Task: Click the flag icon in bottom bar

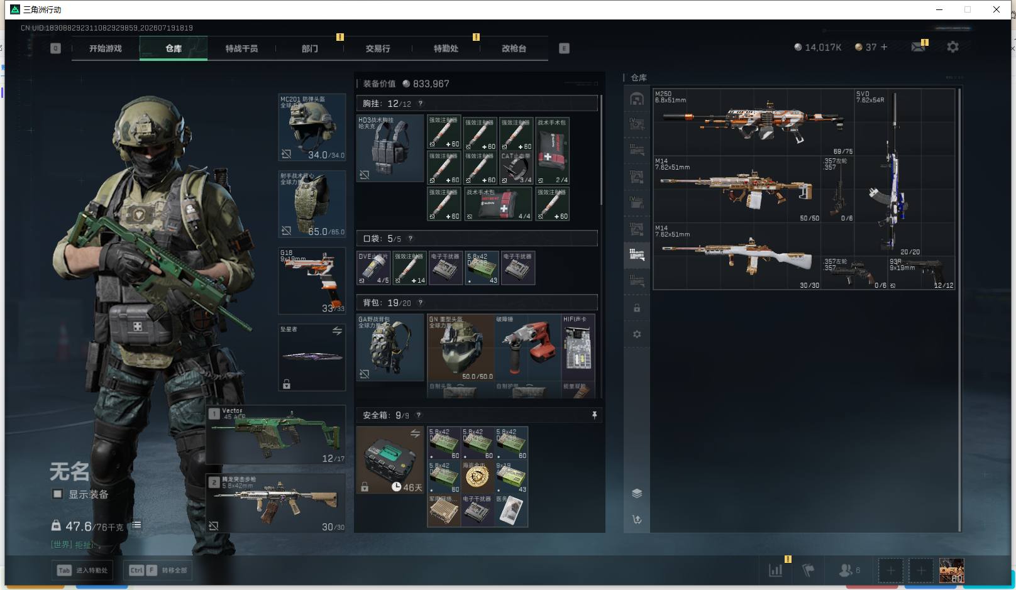Action: pos(809,571)
